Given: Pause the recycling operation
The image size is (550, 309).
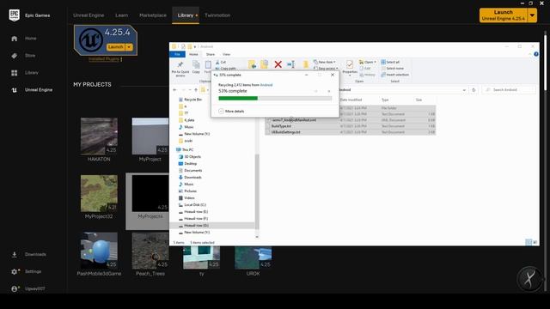Looking at the screenshot, I should [316, 91].
